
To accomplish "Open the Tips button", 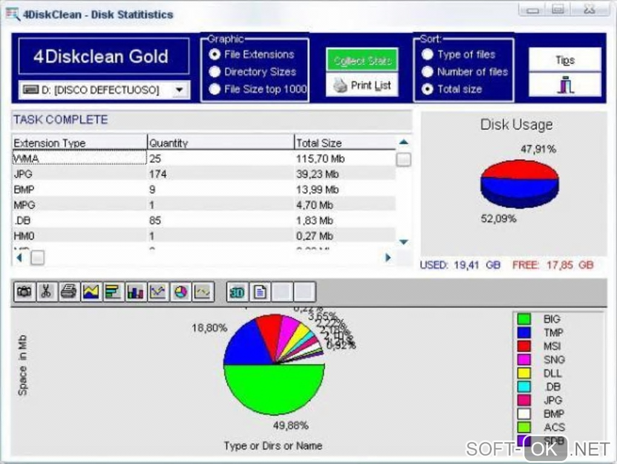I will pyautogui.click(x=565, y=60).
